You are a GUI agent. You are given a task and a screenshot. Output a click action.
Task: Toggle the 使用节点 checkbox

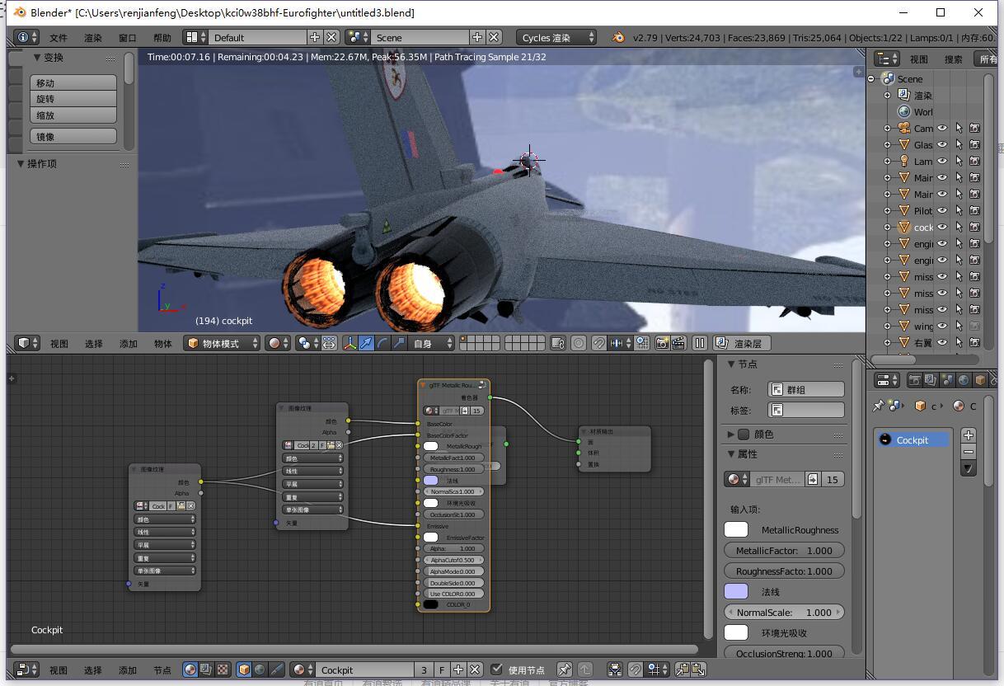[x=496, y=670]
